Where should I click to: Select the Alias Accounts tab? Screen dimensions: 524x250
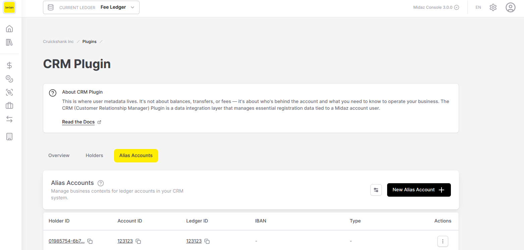[x=136, y=156]
